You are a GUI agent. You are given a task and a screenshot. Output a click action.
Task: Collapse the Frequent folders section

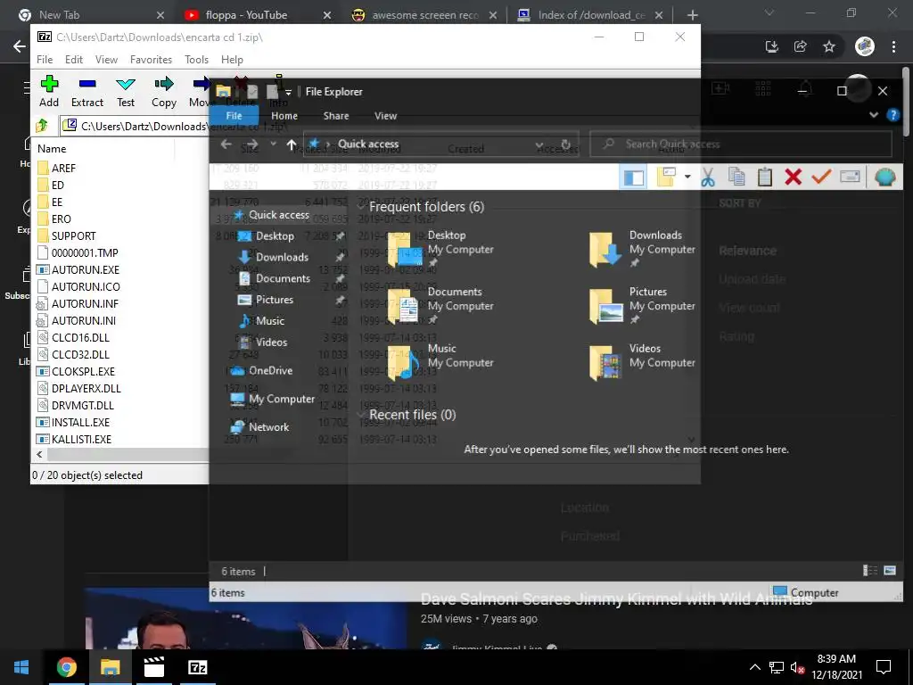(361, 206)
